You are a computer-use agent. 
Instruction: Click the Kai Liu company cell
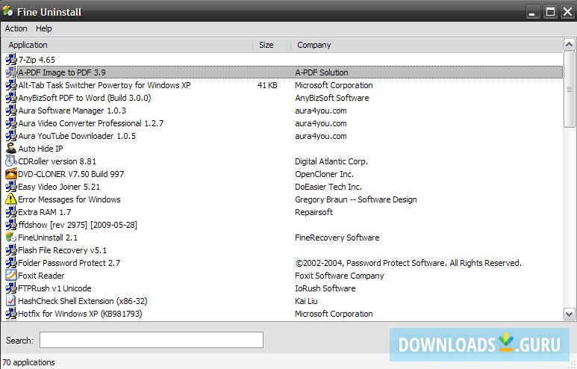[x=306, y=301]
